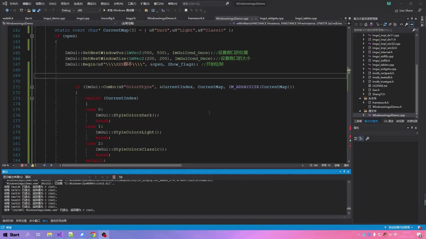This screenshot has height=239, width=426.
Task: Click the alphabetical sort icon in Properties panel
Action: pyautogui.click(x=361, y=138)
